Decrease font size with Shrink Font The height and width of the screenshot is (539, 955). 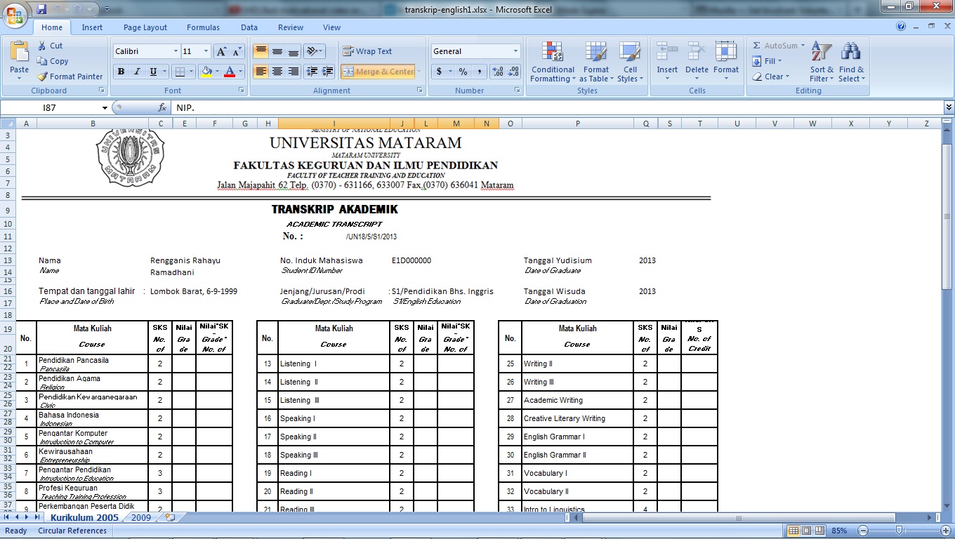click(237, 51)
